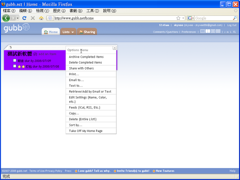Click second star on the 打包 item

tap(23, 66)
